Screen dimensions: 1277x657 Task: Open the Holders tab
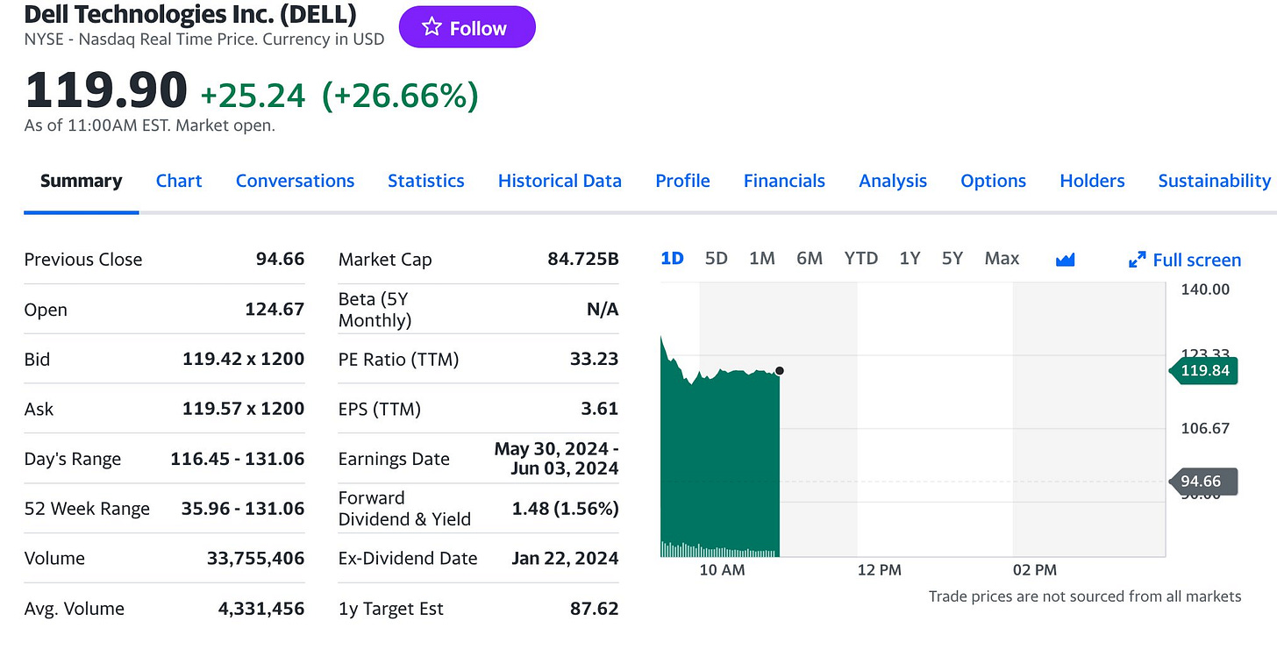(1092, 181)
